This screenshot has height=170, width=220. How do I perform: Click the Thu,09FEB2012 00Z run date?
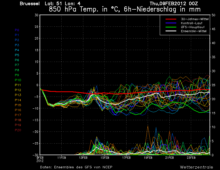click(174, 4)
